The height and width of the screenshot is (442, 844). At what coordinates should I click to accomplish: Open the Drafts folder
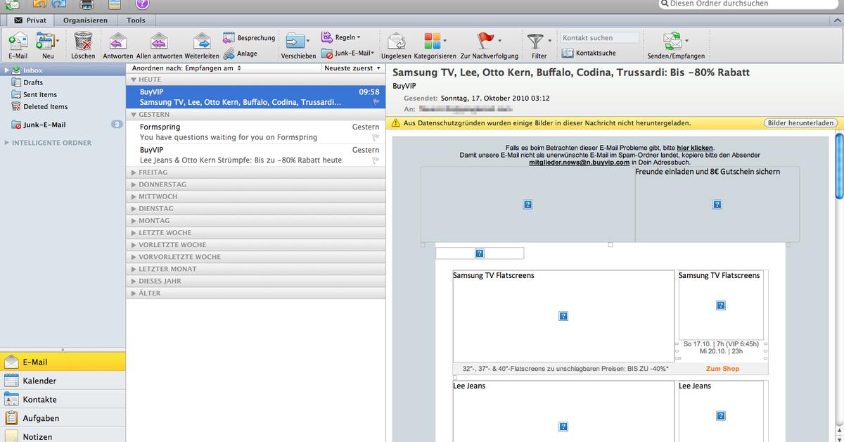(x=33, y=82)
